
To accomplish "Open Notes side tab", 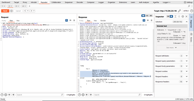I will (x=192, y=38).
